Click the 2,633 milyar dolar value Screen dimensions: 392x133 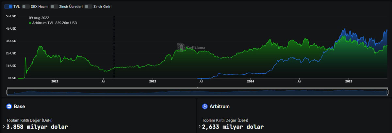[233, 126]
